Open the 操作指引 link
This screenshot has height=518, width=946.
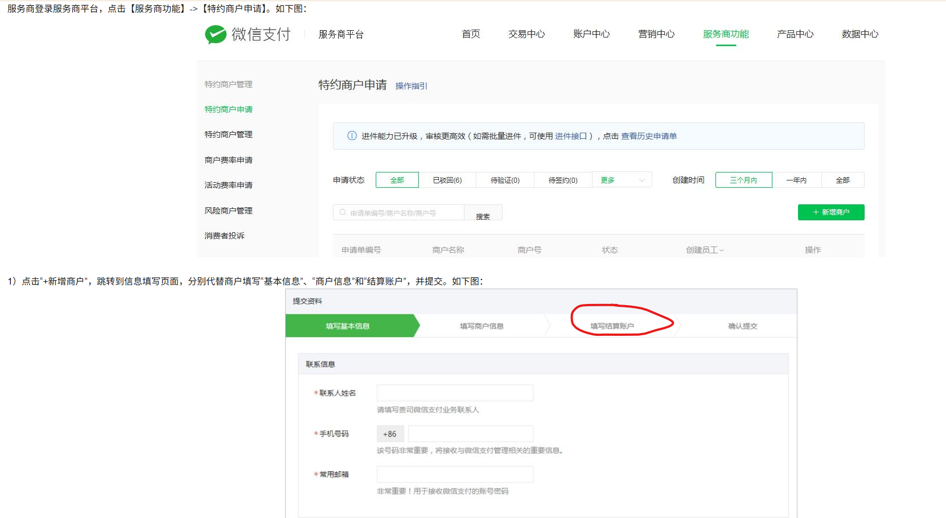[411, 86]
